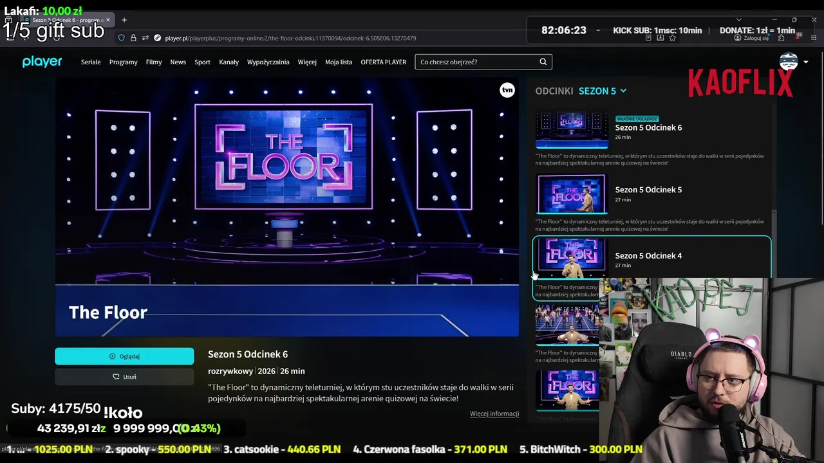Open the News section
Viewport: 824px width, 463px height.
[178, 62]
